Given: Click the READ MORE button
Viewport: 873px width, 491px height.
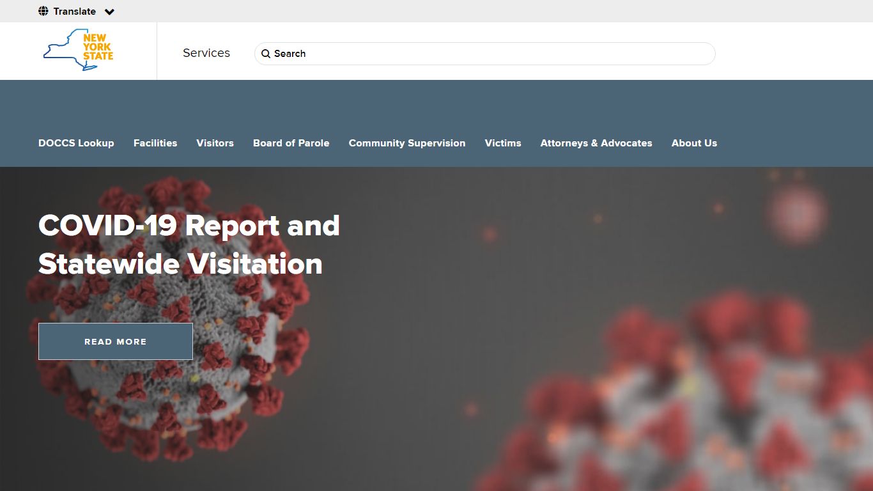Looking at the screenshot, I should pyautogui.click(x=116, y=341).
